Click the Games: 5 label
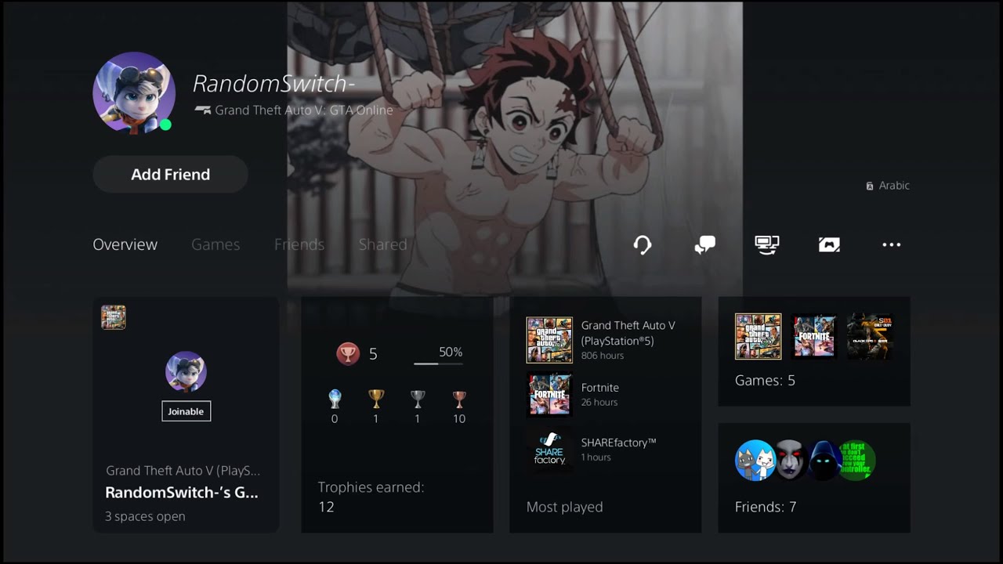 765,381
